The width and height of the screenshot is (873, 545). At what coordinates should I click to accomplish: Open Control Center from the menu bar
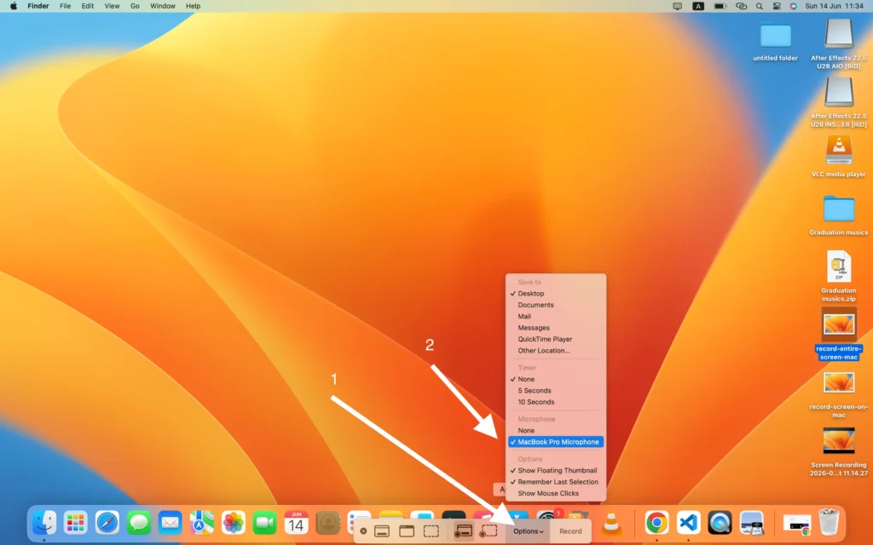[x=777, y=6]
